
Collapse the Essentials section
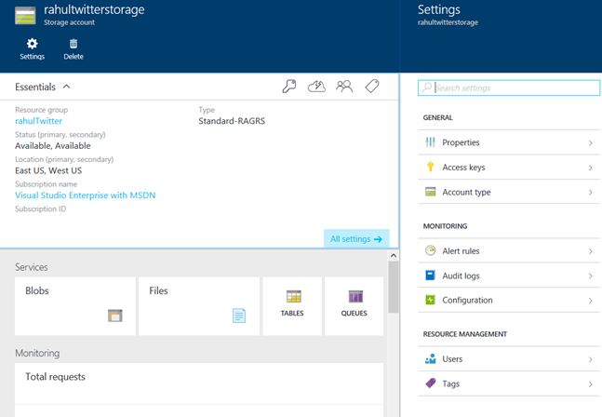point(67,87)
